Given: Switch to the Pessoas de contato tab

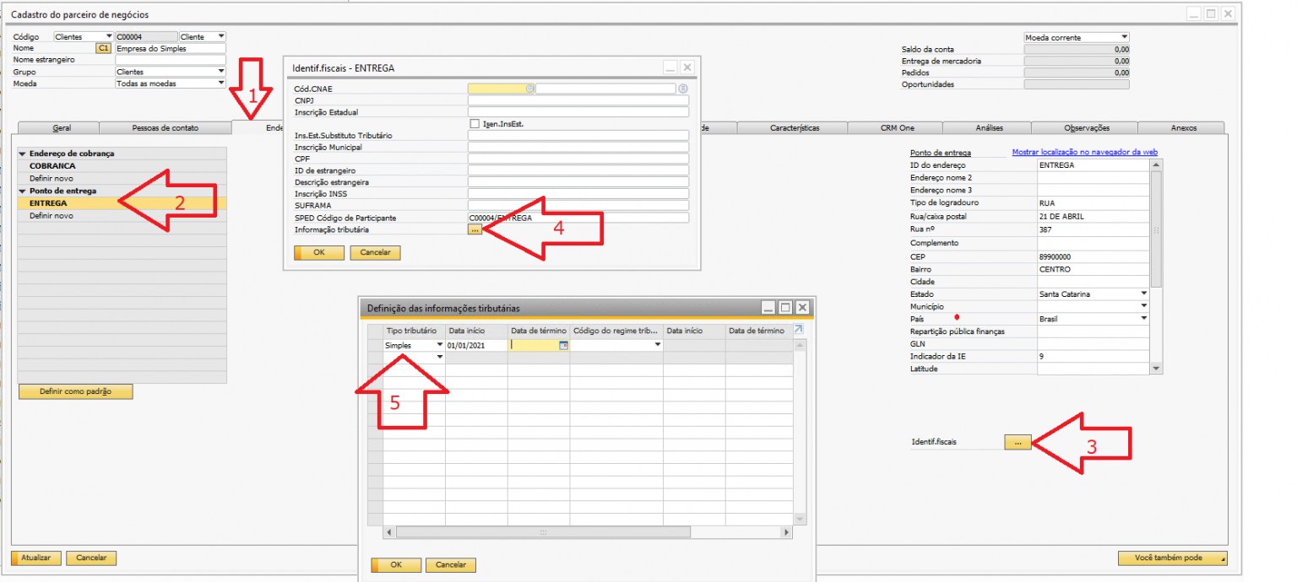Looking at the screenshot, I should 165,128.
